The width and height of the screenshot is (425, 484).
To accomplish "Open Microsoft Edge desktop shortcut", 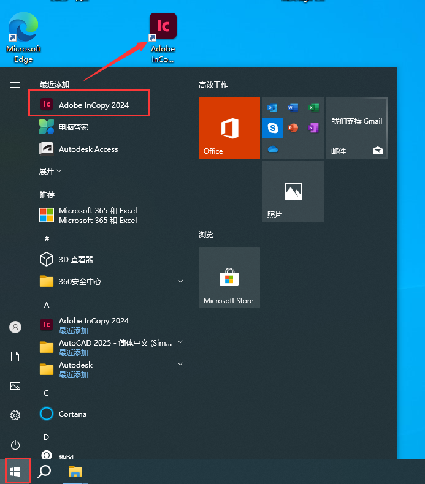I will point(23,37).
